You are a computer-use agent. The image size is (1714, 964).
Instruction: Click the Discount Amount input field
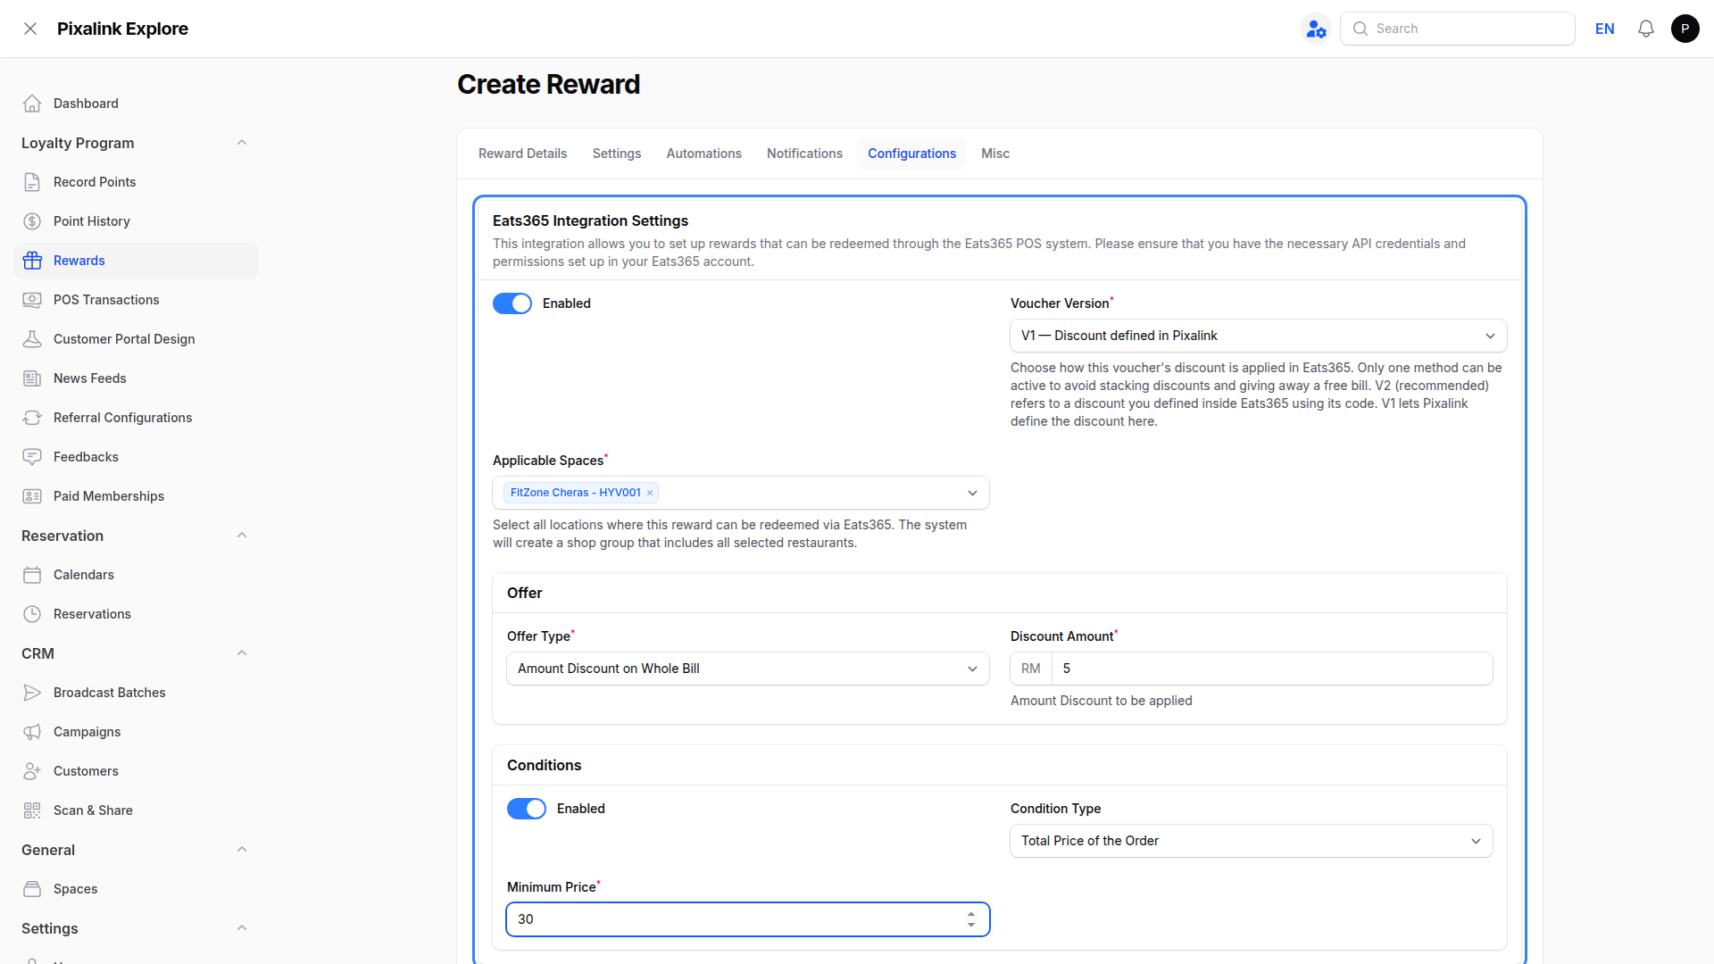(1272, 669)
